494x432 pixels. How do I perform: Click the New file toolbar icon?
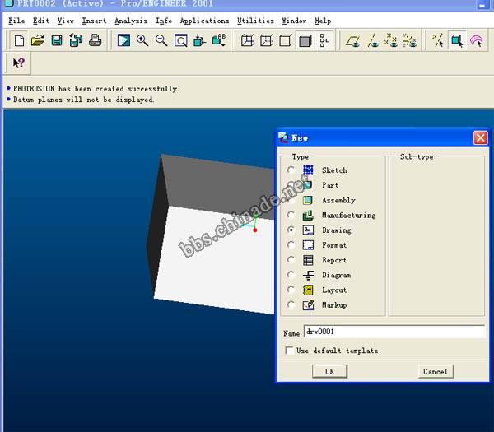(19, 40)
